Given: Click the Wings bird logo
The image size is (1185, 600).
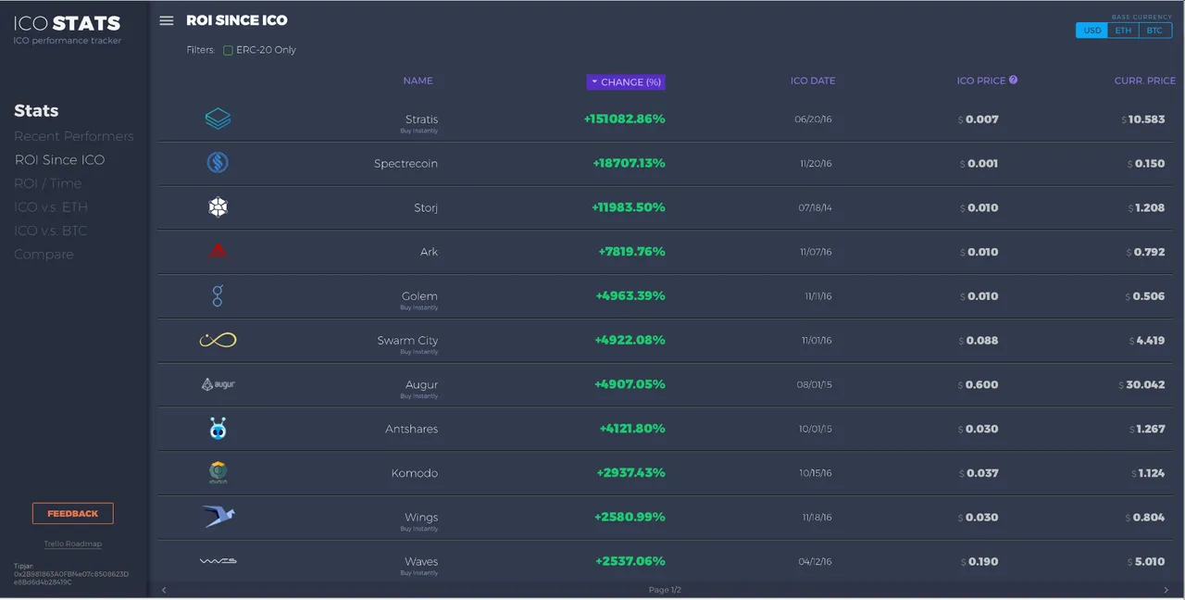Looking at the screenshot, I should 218,517.
